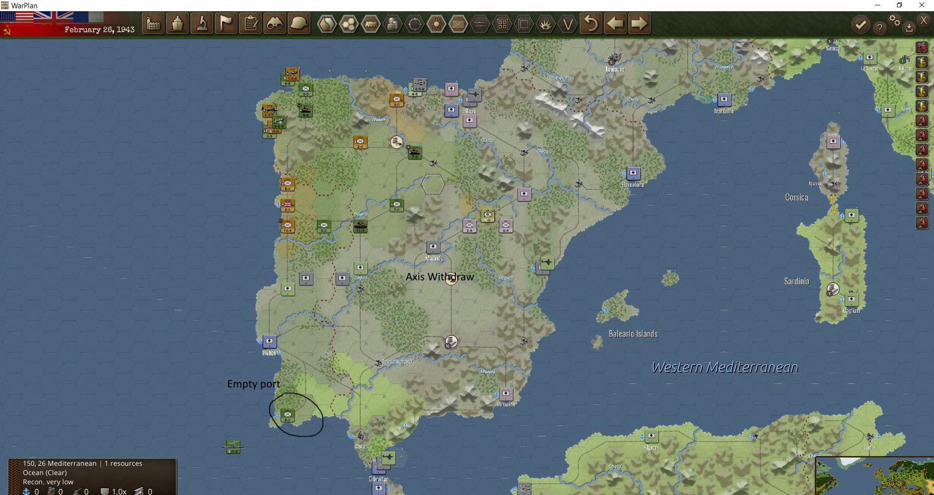Click the minimap in the corner
Screen dimensions: 934x495
tap(875, 476)
